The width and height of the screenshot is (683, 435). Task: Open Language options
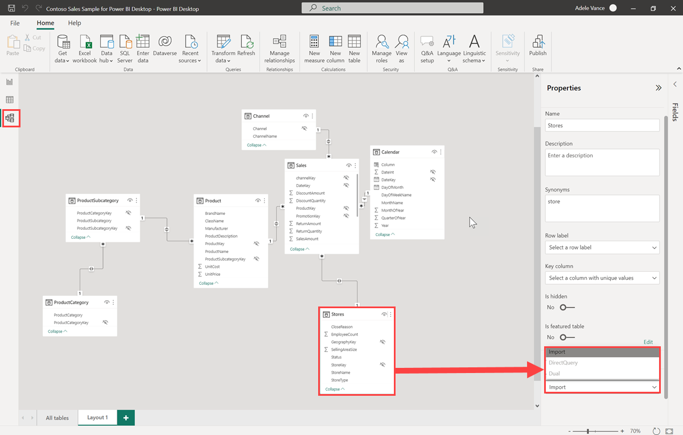click(449, 49)
